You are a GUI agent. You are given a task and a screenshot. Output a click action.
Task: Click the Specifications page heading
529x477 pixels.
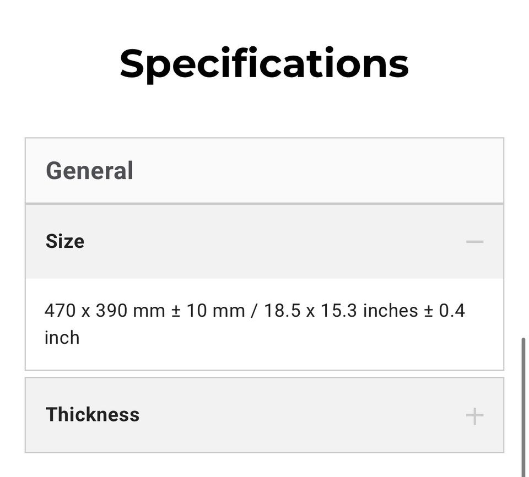point(264,64)
